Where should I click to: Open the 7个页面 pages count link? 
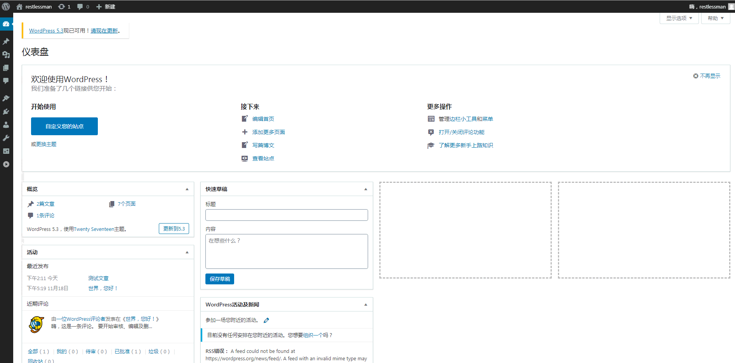(x=127, y=204)
